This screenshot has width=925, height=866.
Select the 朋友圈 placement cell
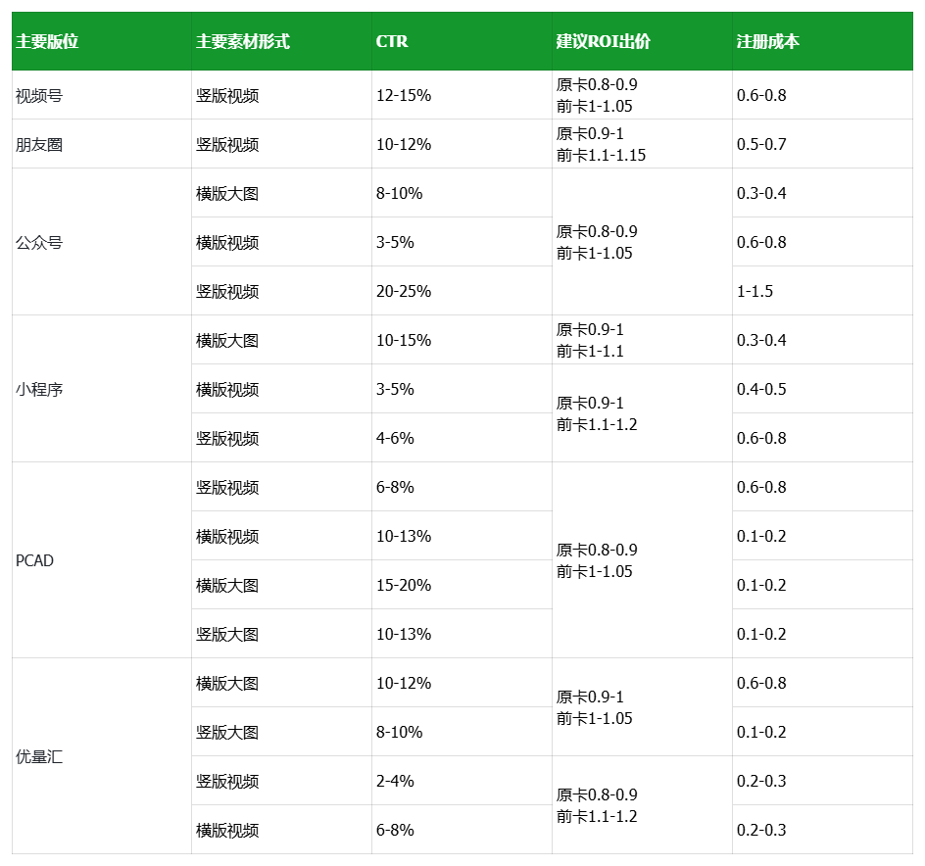click(102, 144)
